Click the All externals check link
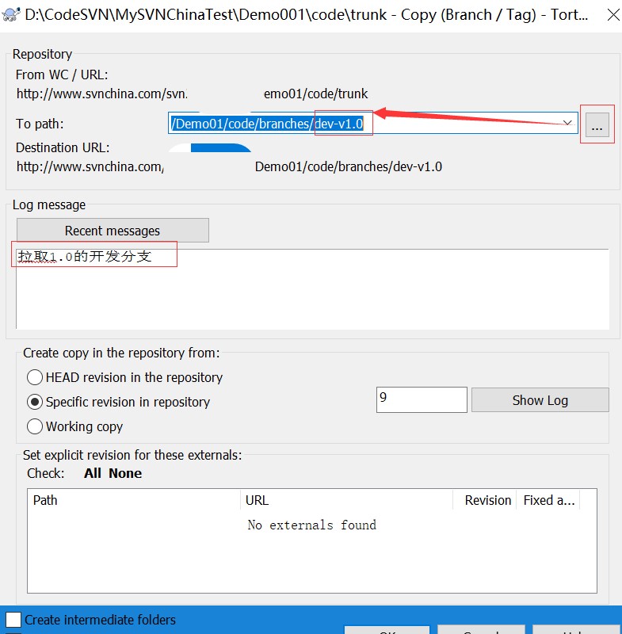Screen dimensions: 622x634 (93, 473)
